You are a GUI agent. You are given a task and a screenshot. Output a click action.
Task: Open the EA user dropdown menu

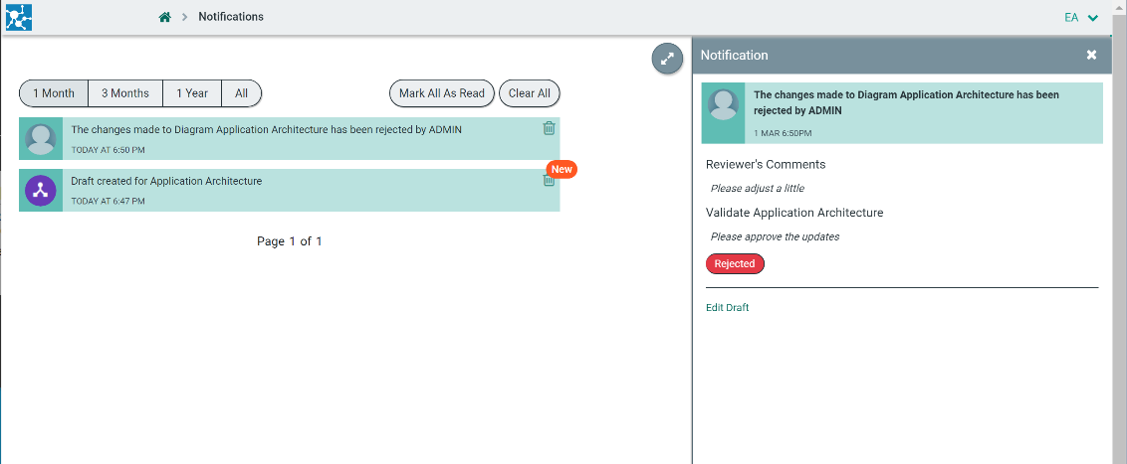pos(1081,17)
